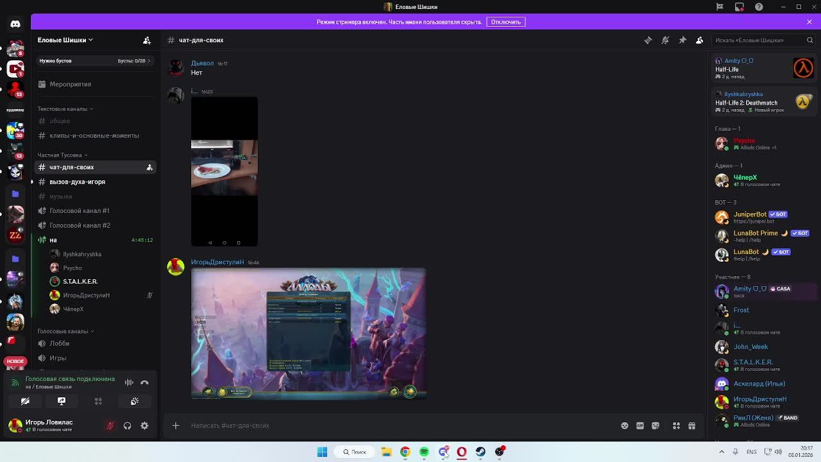Open the Quests flag icon in title bar
The height and width of the screenshot is (462, 821).
click(720, 7)
